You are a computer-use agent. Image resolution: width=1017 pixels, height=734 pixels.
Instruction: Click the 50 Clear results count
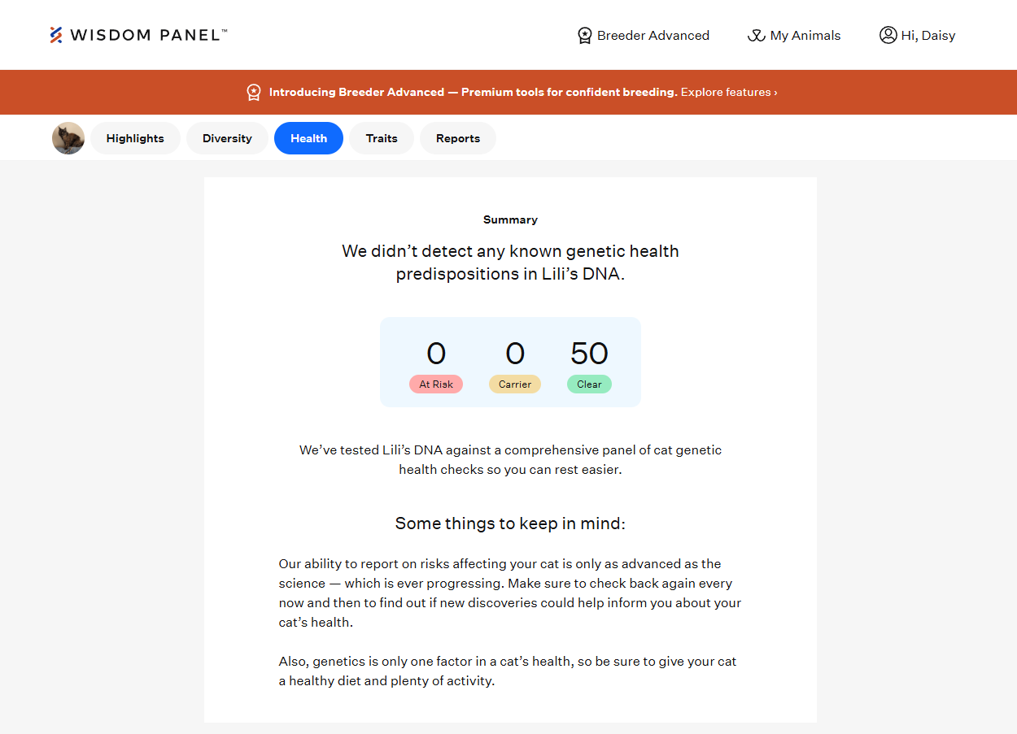point(589,354)
